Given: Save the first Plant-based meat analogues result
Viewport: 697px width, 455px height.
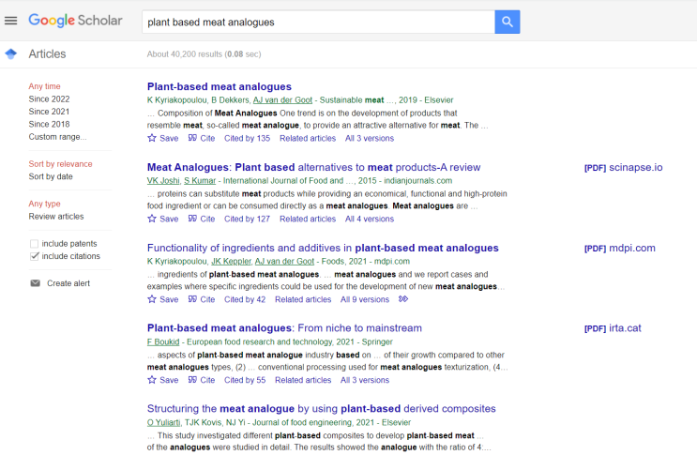Looking at the screenshot, I should coord(162,138).
